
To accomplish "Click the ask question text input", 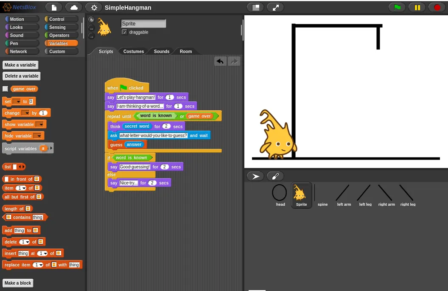I will pos(153,135).
